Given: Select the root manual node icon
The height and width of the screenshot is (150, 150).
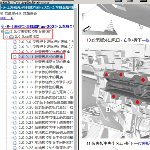Looking at the screenshot, I should pyautogui.click(x=2, y=26).
